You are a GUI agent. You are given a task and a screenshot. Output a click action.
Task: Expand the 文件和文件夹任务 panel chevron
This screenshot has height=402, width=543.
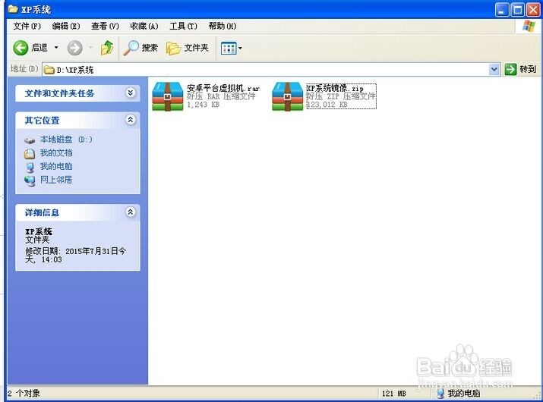coord(130,93)
